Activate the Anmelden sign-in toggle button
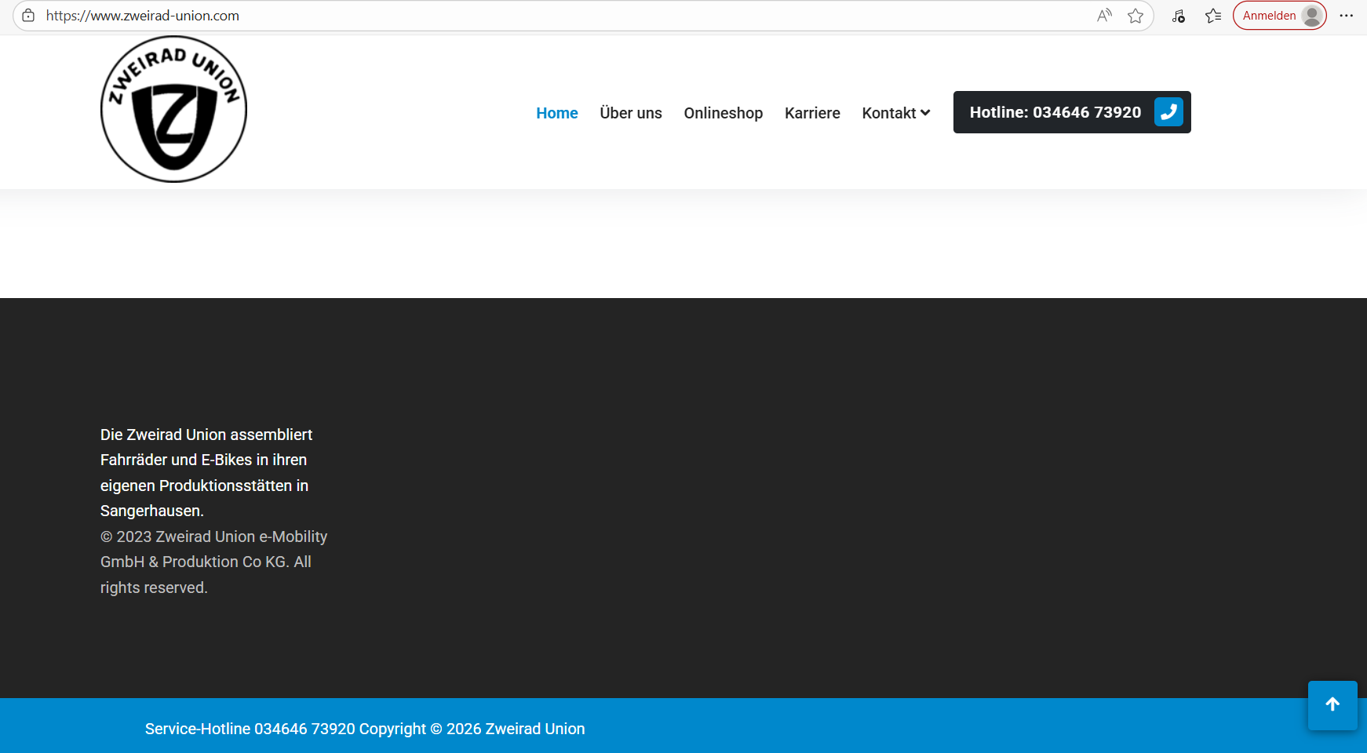This screenshot has width=1367, height=753. click(1279, 15)
